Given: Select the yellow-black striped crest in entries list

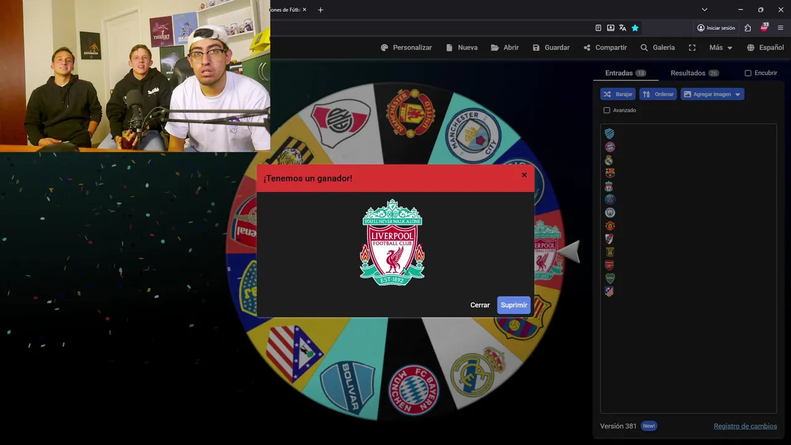Looking at the screenshot, I should click(x=609, y=252).
